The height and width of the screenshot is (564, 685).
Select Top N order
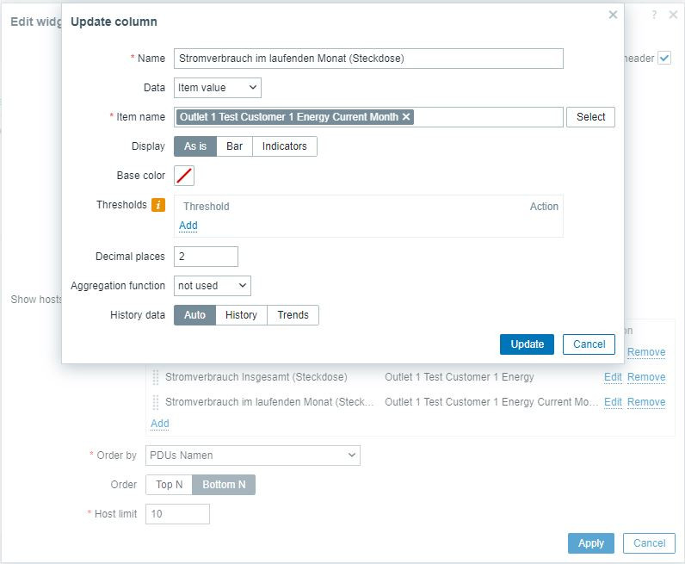169,485
